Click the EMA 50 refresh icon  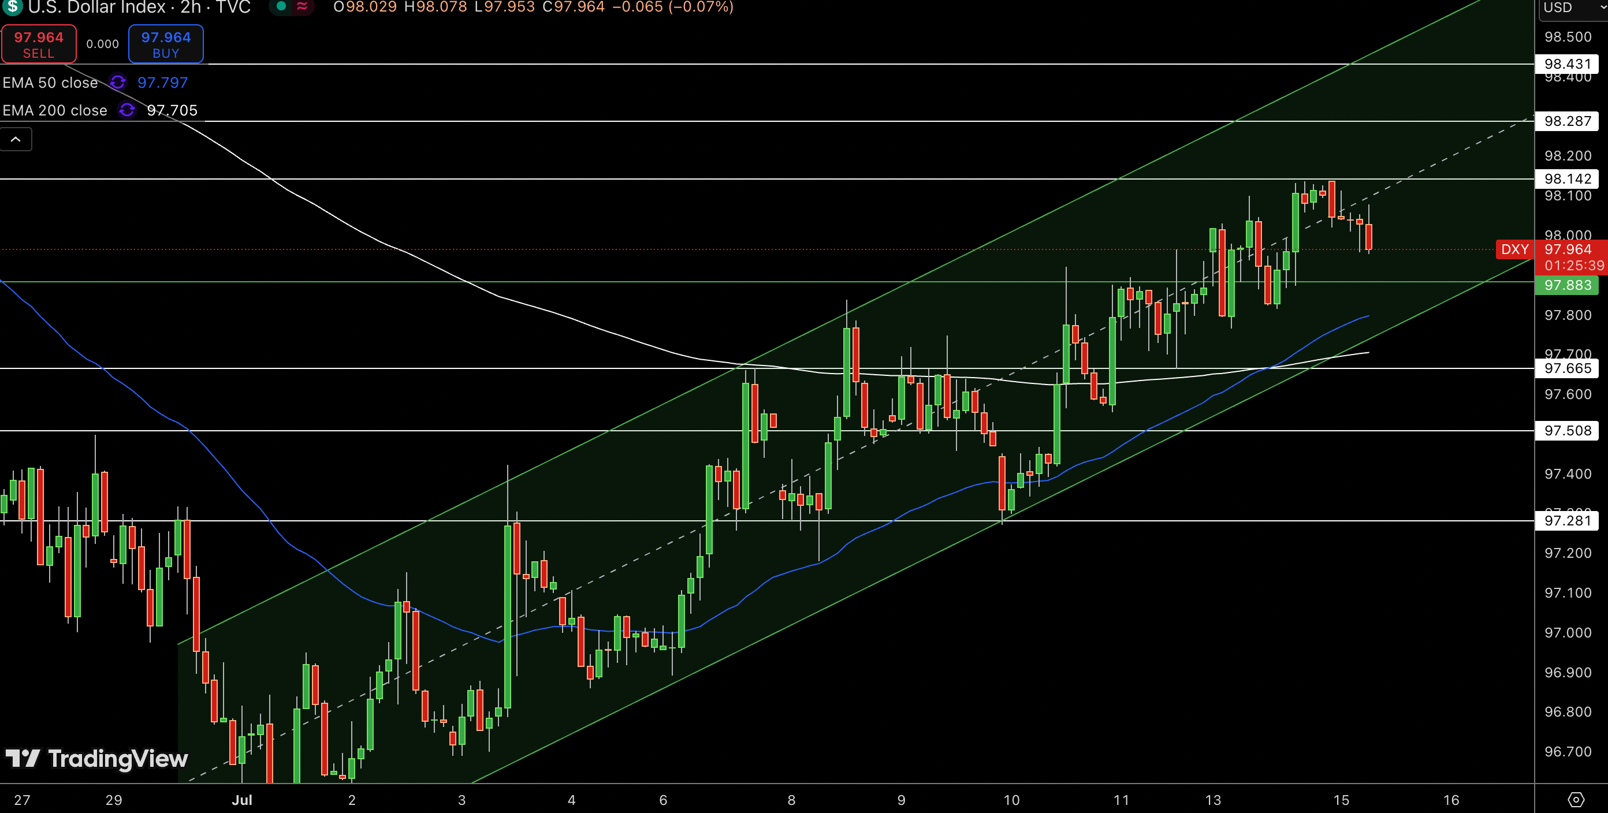[117, 83]
